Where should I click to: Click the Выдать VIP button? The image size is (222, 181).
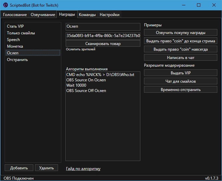181,73
